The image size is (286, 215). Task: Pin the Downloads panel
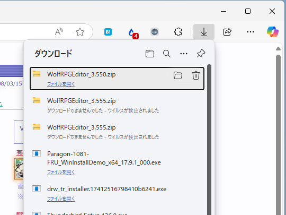pos(201,54)
